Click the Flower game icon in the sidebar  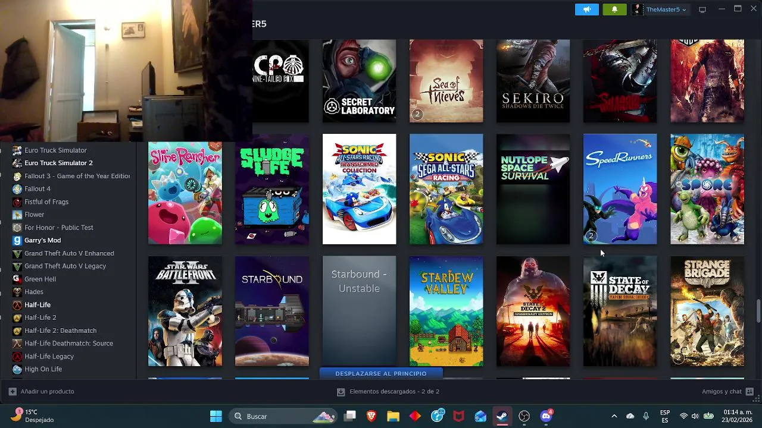17,215
